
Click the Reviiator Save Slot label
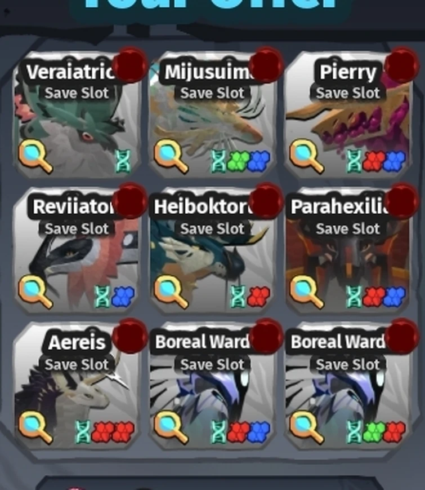pyautogui.click(x=77, y=229)
